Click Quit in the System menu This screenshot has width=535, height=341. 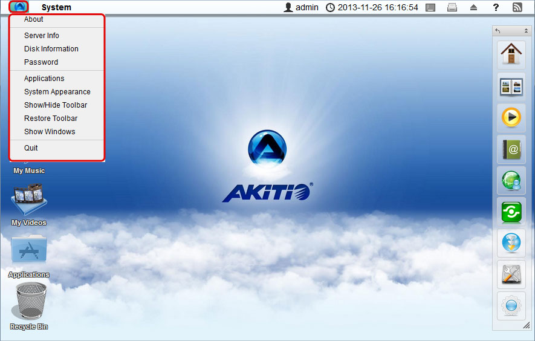pyautogui.click(x=31, y=148)
